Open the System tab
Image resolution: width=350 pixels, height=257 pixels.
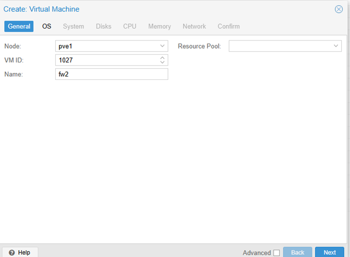(73, 26)
